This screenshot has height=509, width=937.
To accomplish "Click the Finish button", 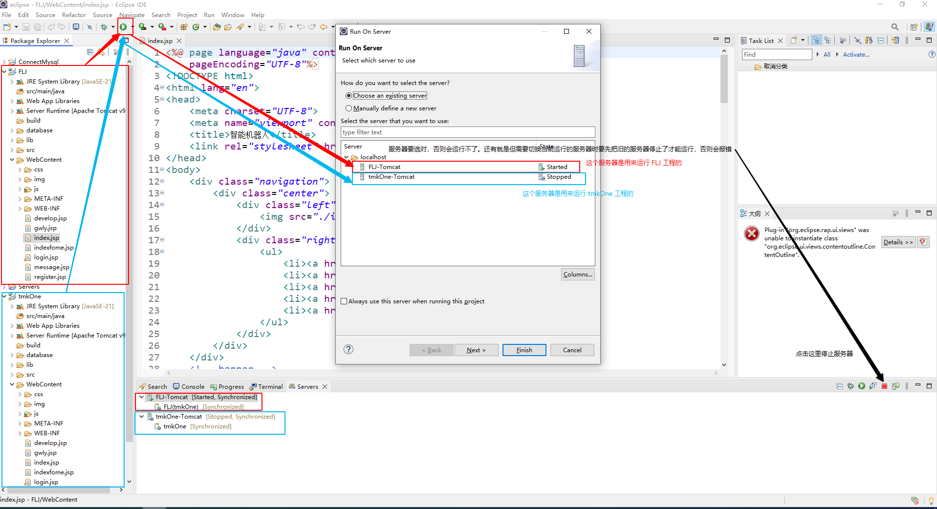I will click(x=524, y=350).
